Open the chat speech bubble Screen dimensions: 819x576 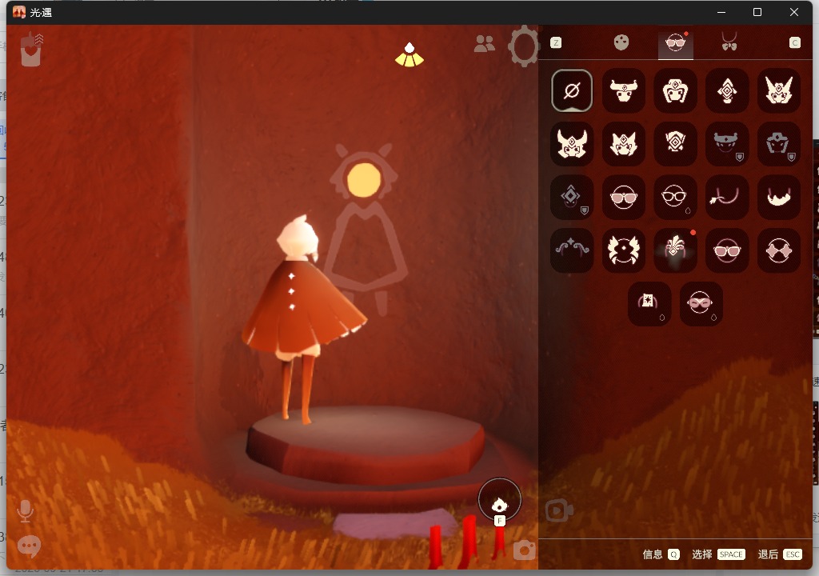(29, 546)
